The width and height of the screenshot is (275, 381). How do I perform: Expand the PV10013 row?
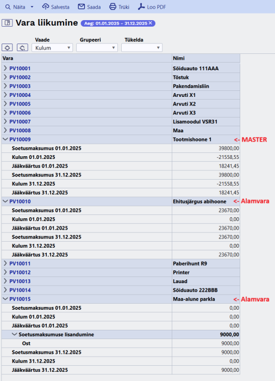(x=5, y=281)
